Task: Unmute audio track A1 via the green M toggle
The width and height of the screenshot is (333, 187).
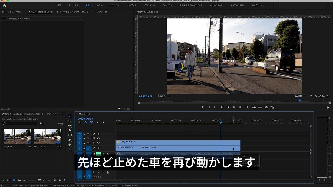Action: (x=99, y=154)
